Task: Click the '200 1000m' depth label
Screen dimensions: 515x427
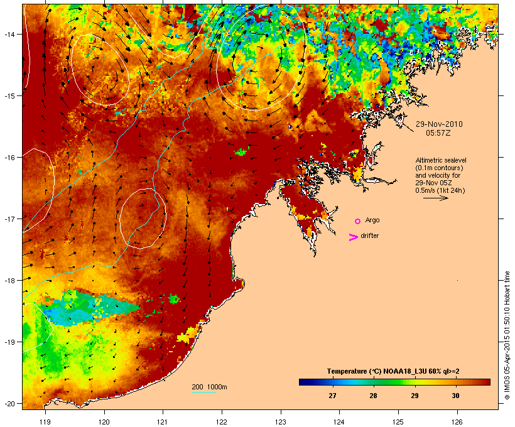Action: (x=209, y=387)
